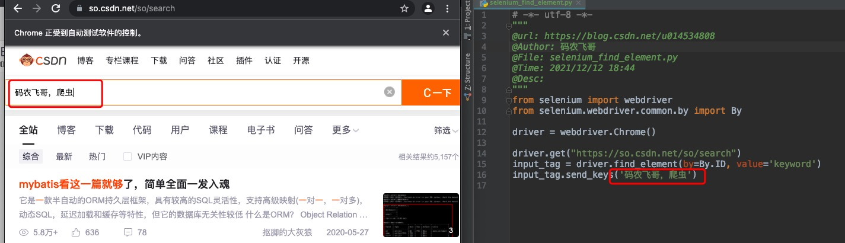Clear the search box with X icon

click(x=389, y=92)
